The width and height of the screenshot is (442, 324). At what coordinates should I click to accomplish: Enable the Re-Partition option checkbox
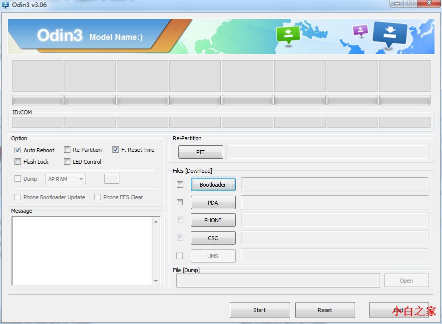tap(67, 150)
